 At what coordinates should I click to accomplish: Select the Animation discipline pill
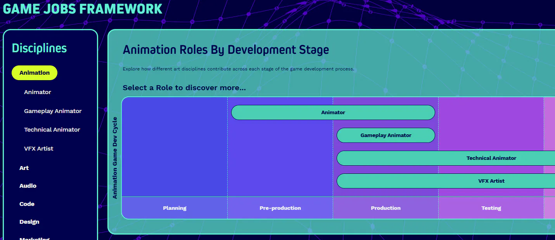(35, 73)
